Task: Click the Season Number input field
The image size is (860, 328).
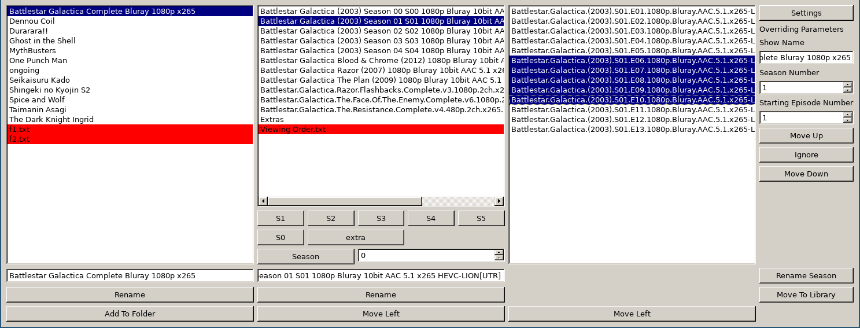Action: (801, 87)
